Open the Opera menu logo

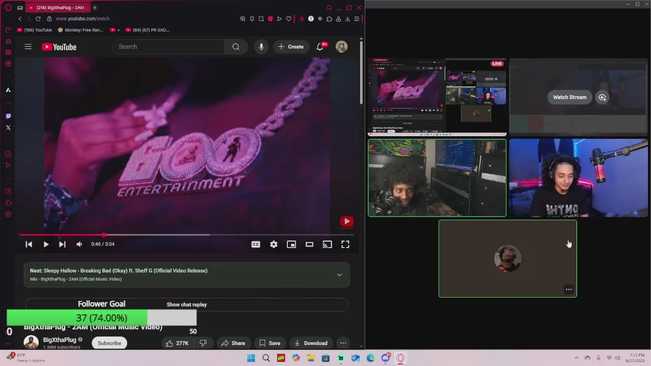tap(8, 8)
